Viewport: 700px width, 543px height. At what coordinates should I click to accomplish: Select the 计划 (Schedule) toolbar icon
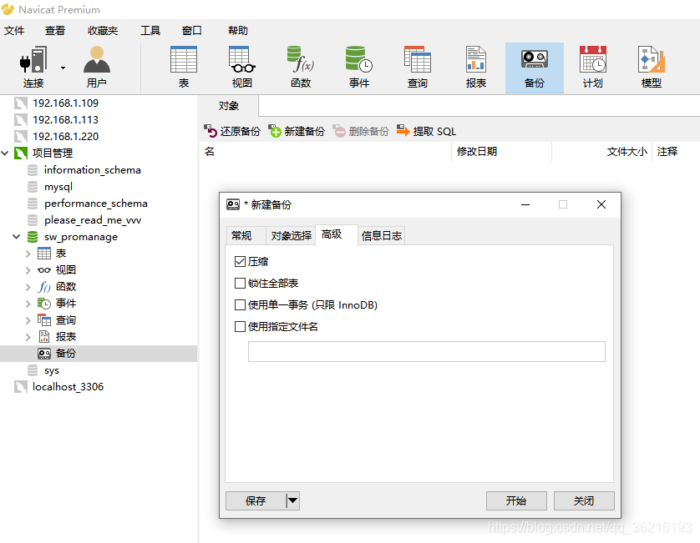tap(593, 68)
